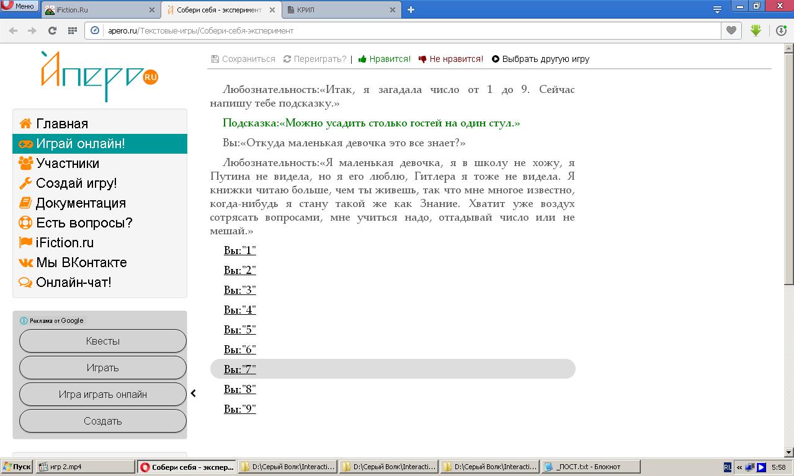Click the address bar URL field
This screenshot has height=476, width=794.
pos(403,30)
